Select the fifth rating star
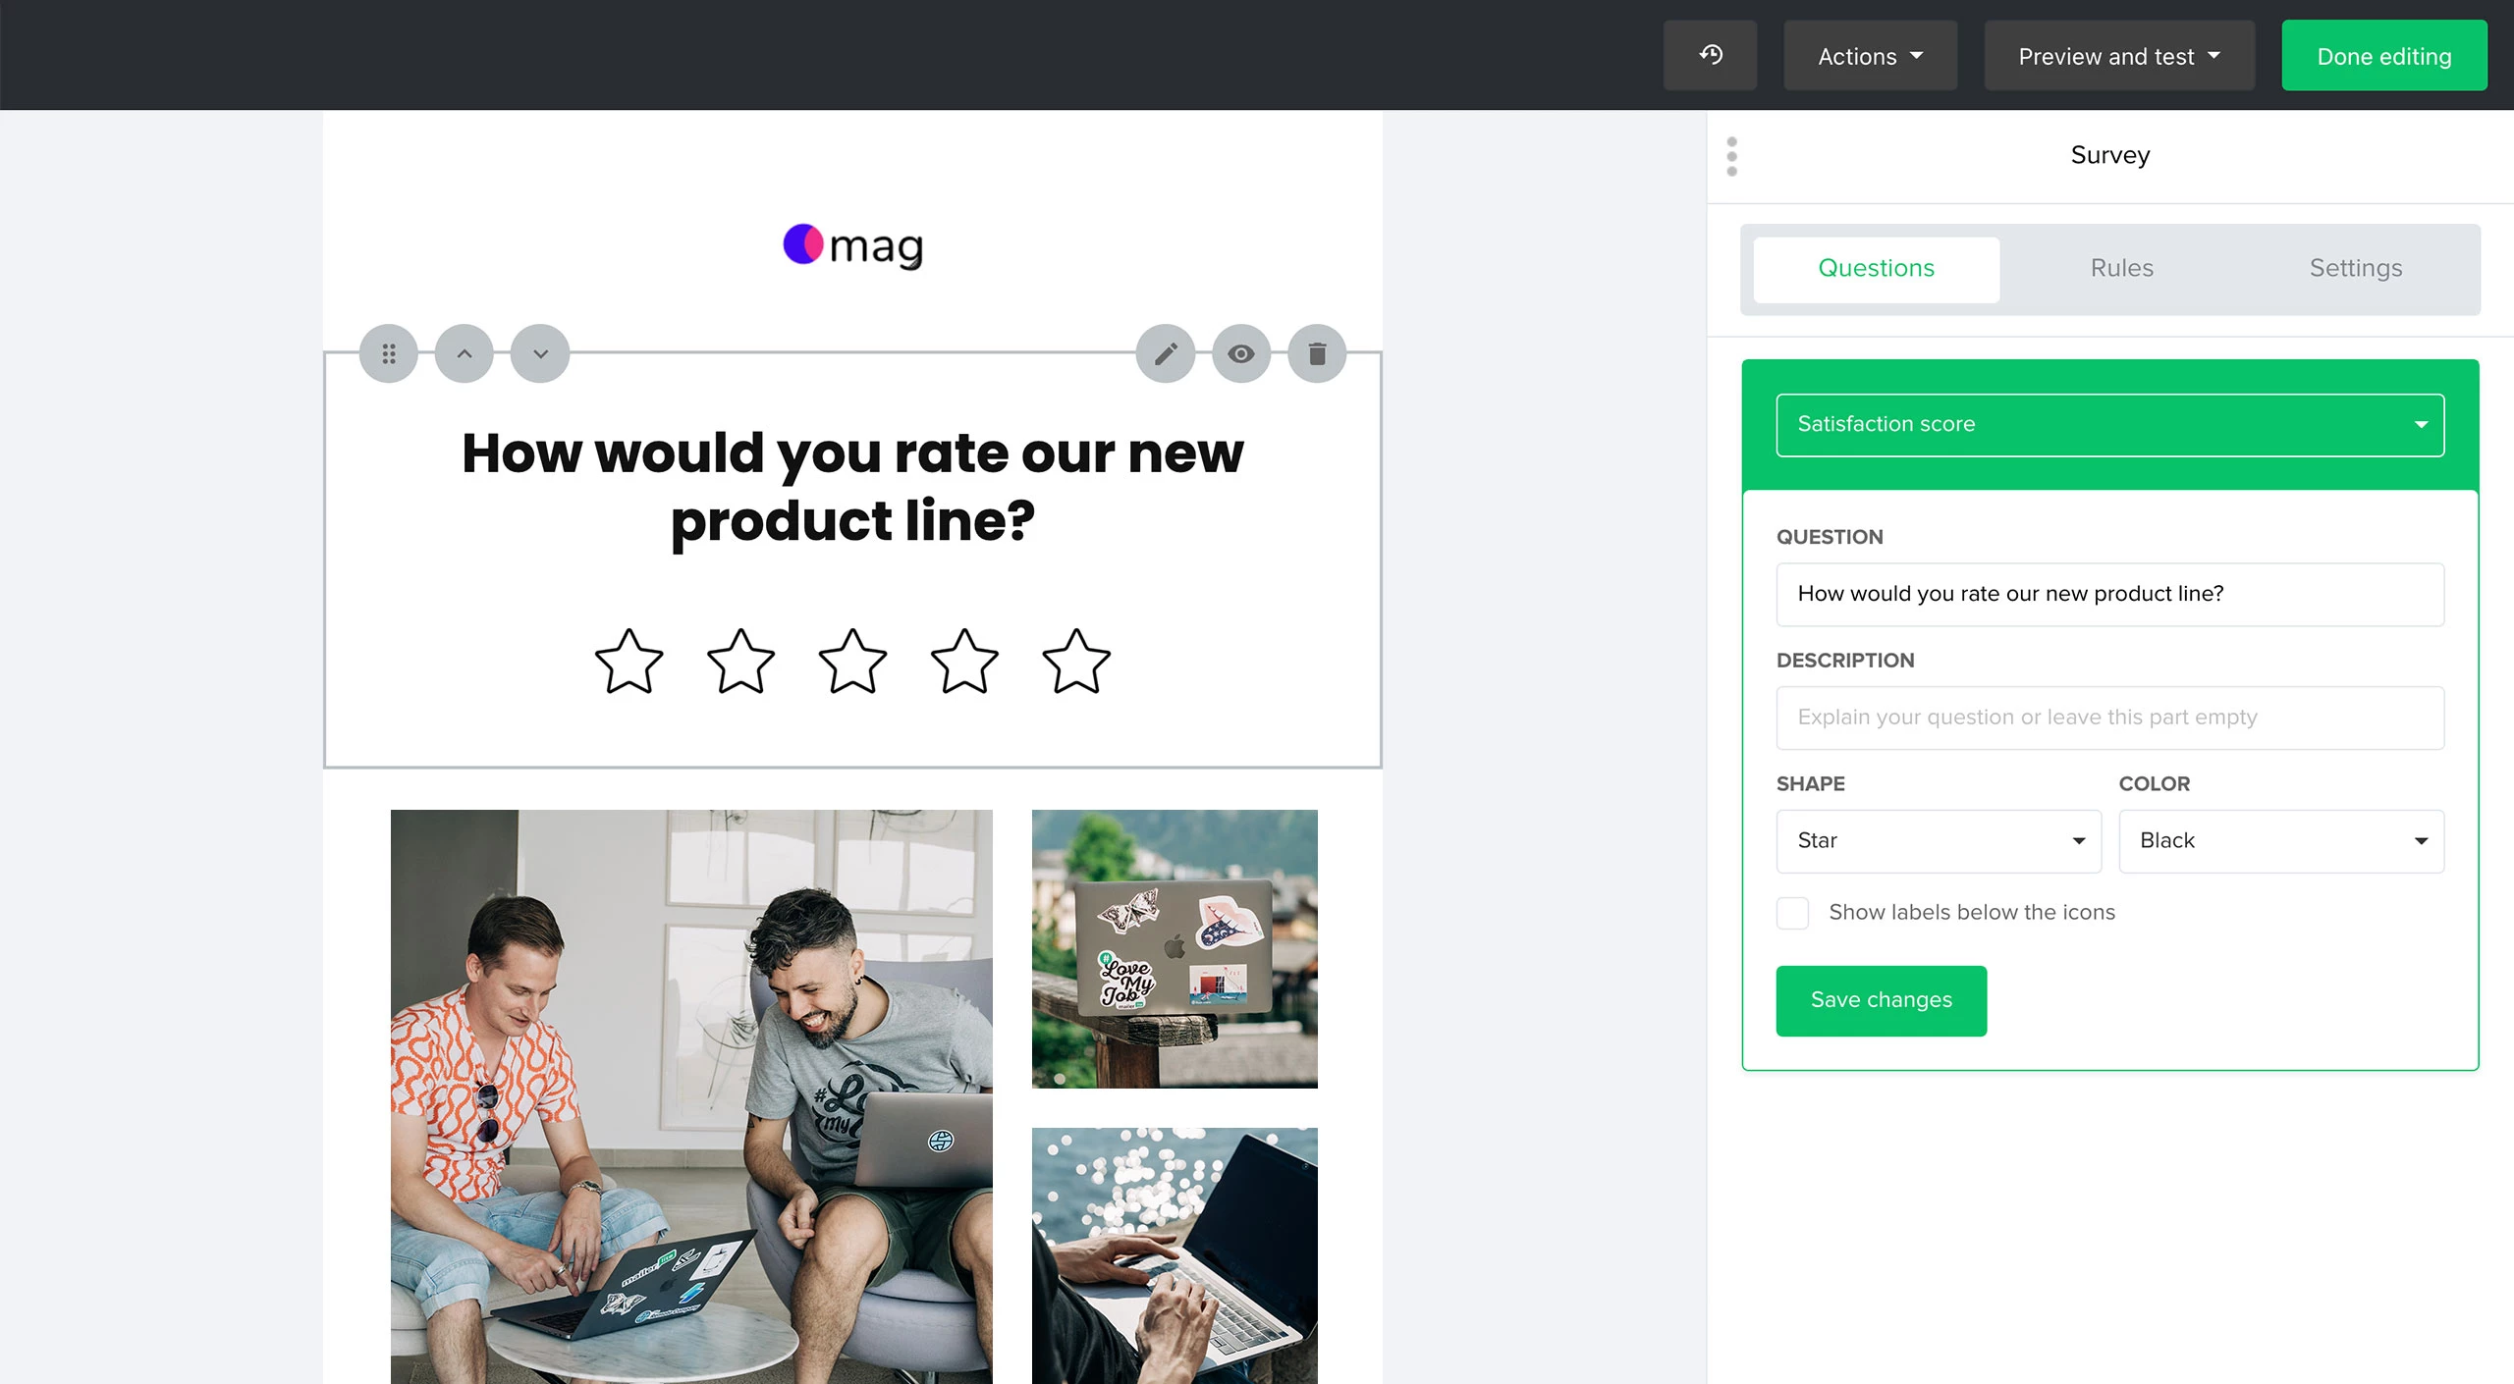2514x1384 pixels. pos(1076,662)
